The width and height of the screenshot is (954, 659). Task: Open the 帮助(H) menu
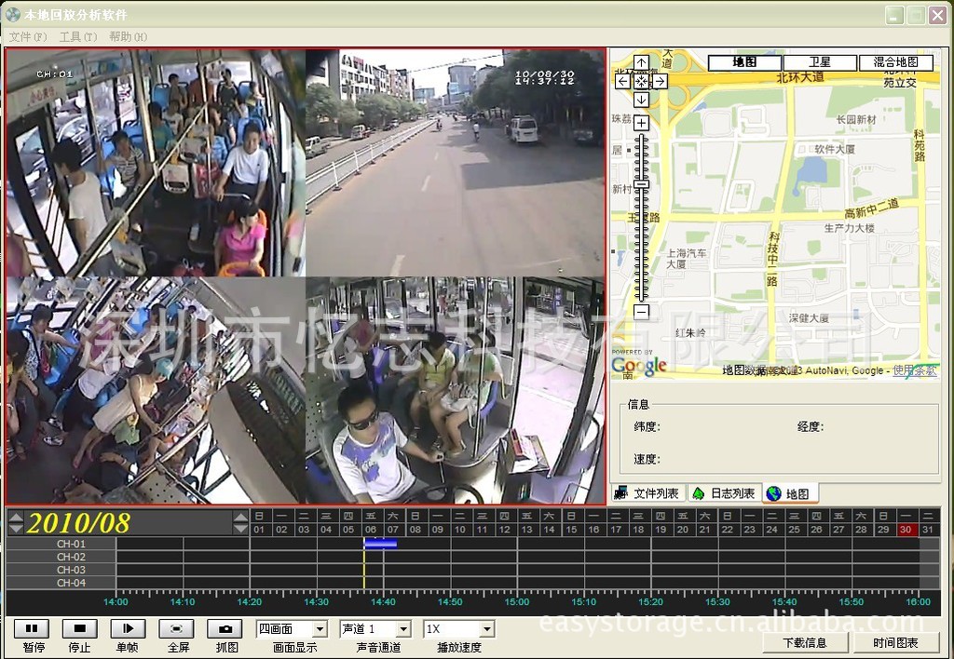point(128,36)
